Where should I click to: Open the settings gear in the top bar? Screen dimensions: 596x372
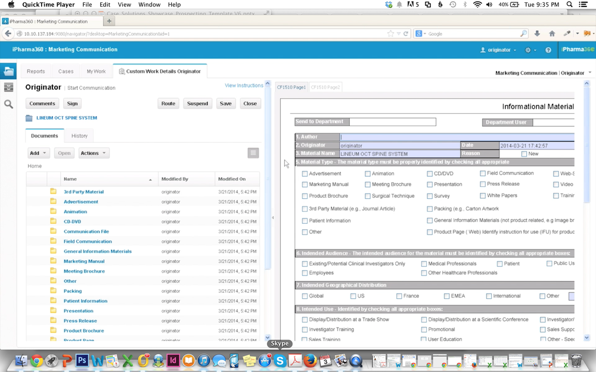[528, 50]
